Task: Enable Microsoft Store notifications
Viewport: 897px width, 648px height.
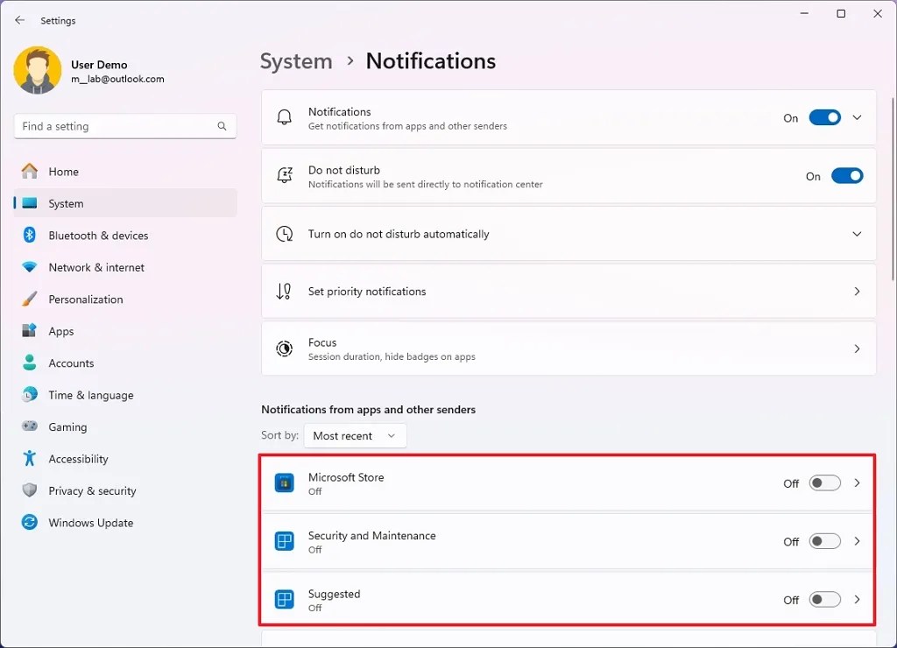Action: pyautogui.click(x=823, y=482)
